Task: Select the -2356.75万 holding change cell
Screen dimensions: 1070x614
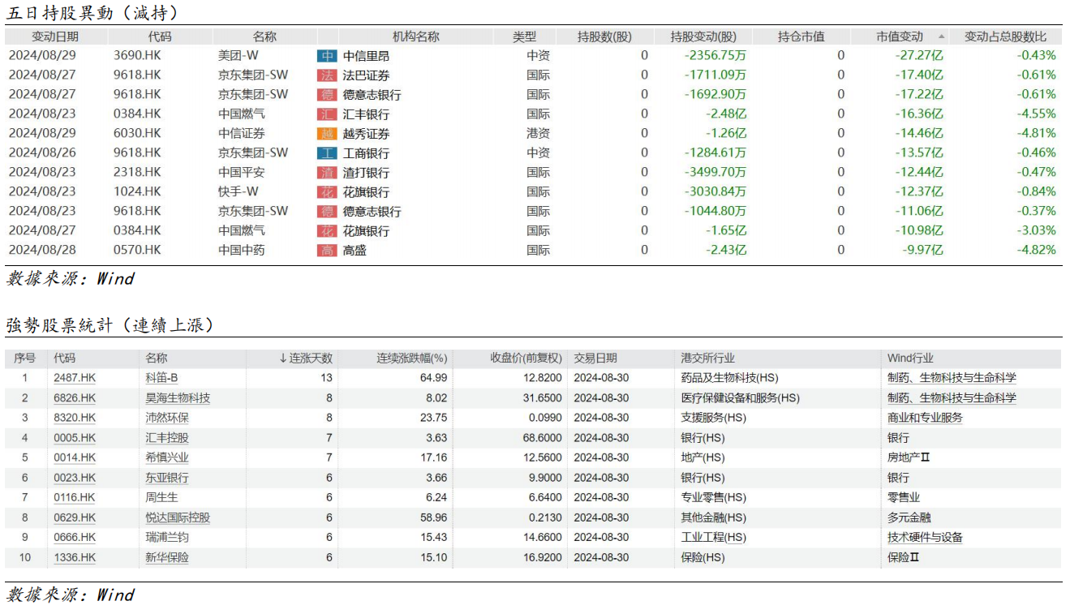Action: click(x=715, y=56)
